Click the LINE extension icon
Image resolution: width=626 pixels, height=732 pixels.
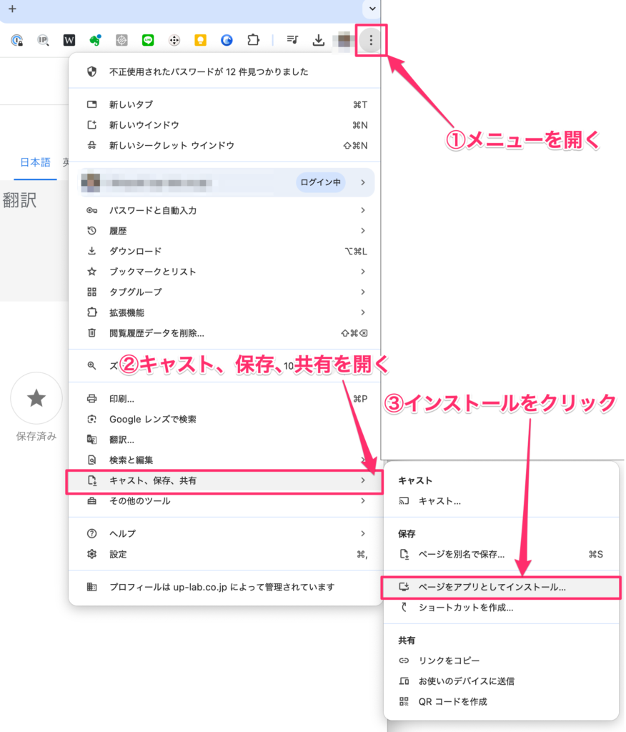click(147, 40)
